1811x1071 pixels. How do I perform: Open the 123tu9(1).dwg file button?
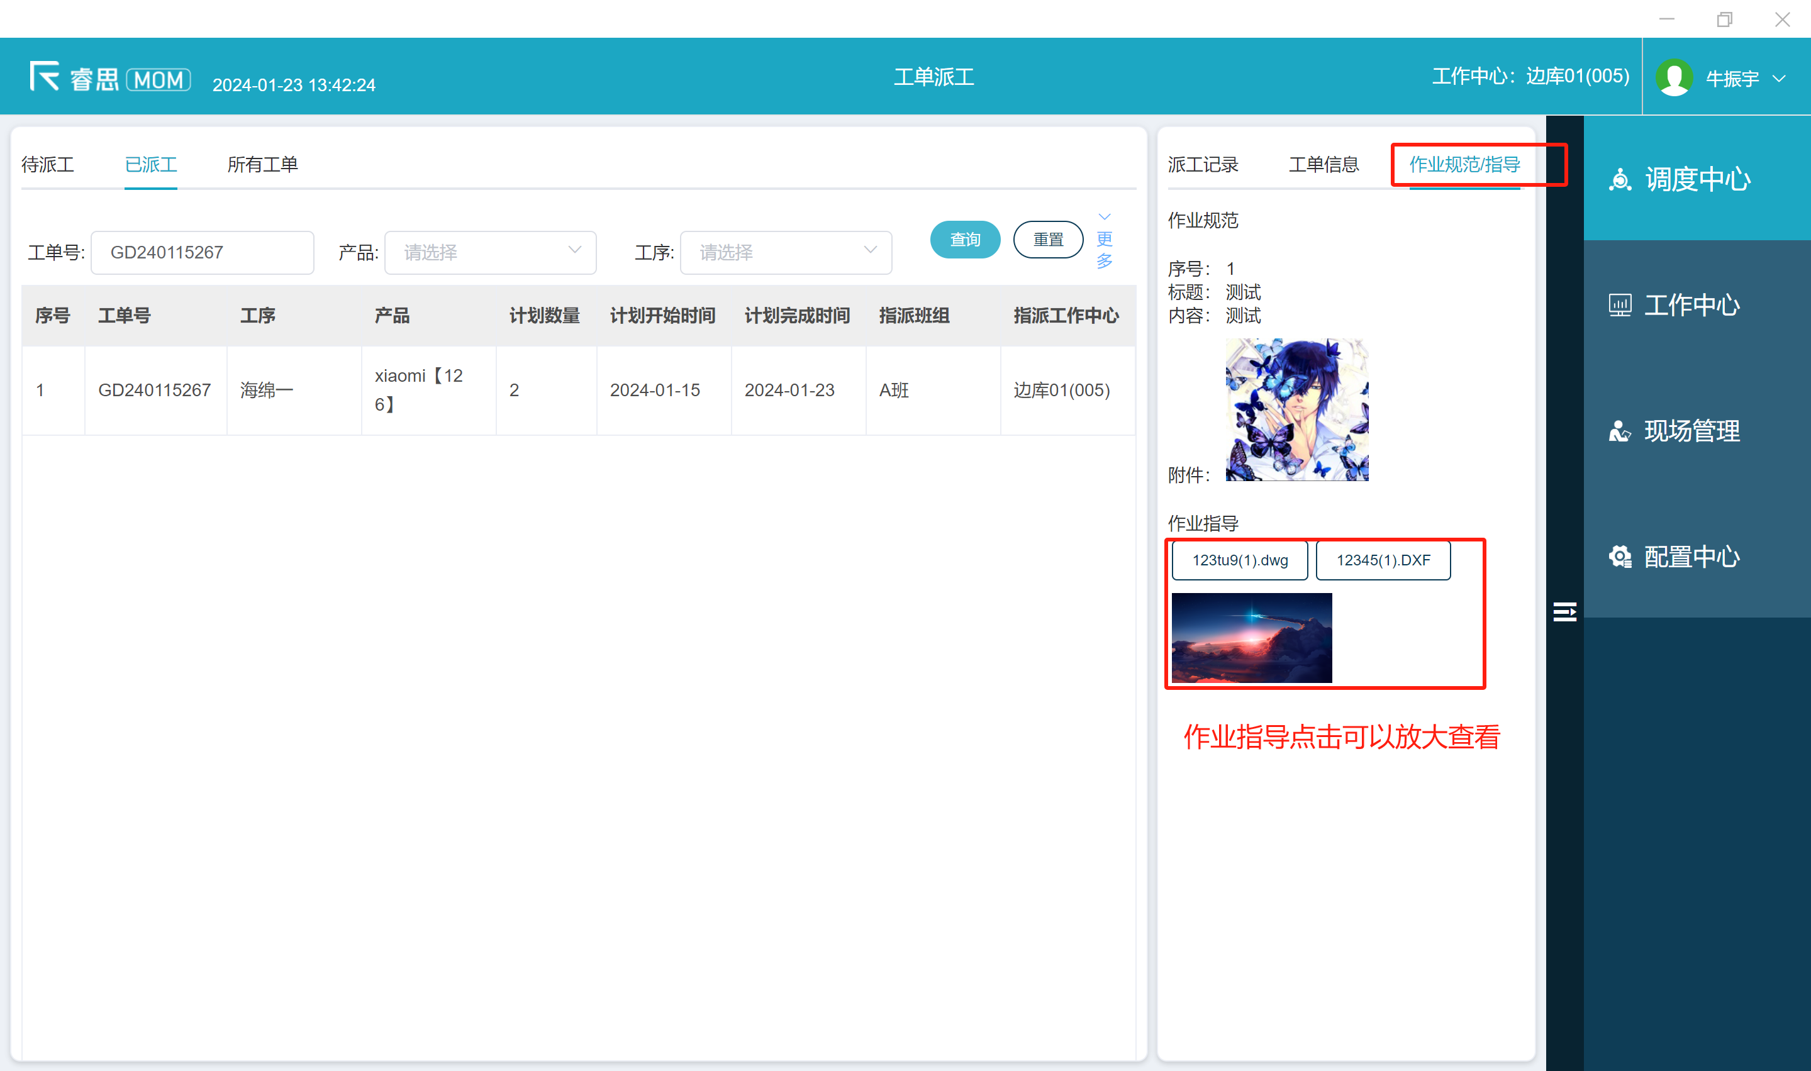point(1239,560)
